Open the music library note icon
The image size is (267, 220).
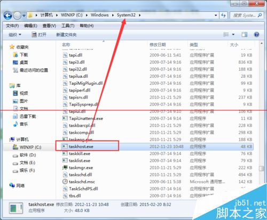click(15, 124)
